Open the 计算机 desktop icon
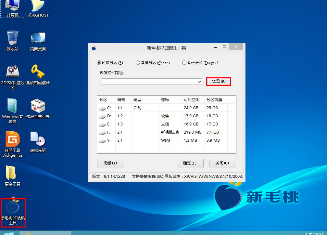 click(x=13, y=8)
